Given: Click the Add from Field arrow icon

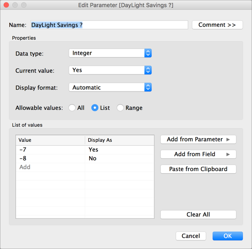Looking at the screenshot, I should (228, 154).
